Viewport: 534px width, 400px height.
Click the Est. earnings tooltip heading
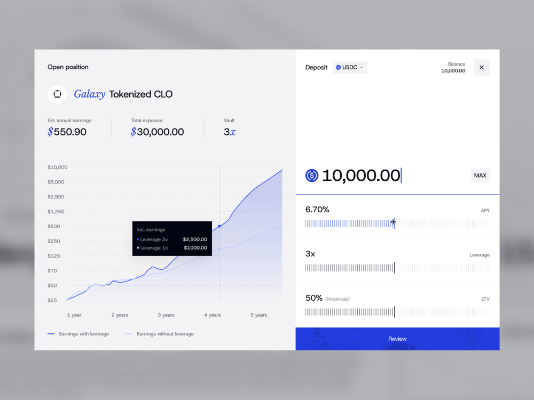pos(151,229)
